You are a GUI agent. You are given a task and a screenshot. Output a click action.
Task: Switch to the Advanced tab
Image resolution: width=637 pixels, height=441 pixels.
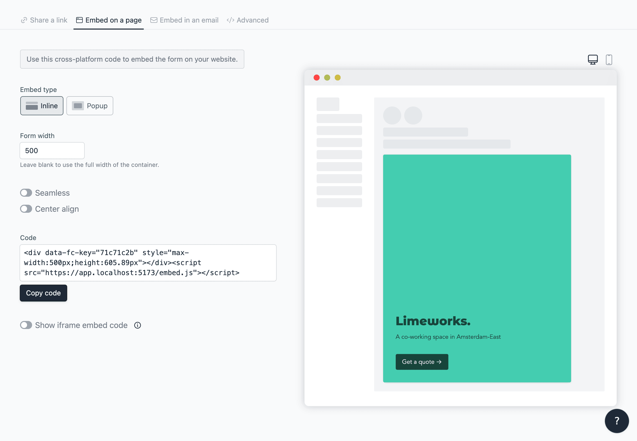(x=248, y=20)
